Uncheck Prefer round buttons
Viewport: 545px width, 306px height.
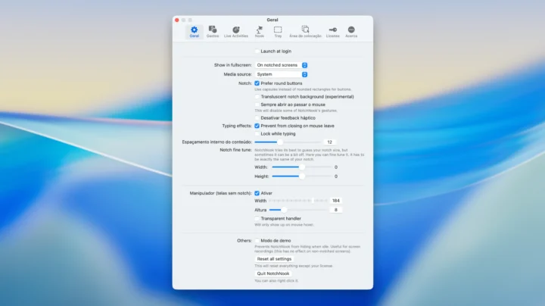coord(257,83)
